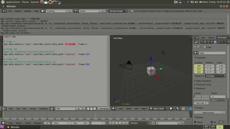Open the Scene properties tab icon
Image resolution: width=230 pixels, height=129 pixels.
coord(208,42)
